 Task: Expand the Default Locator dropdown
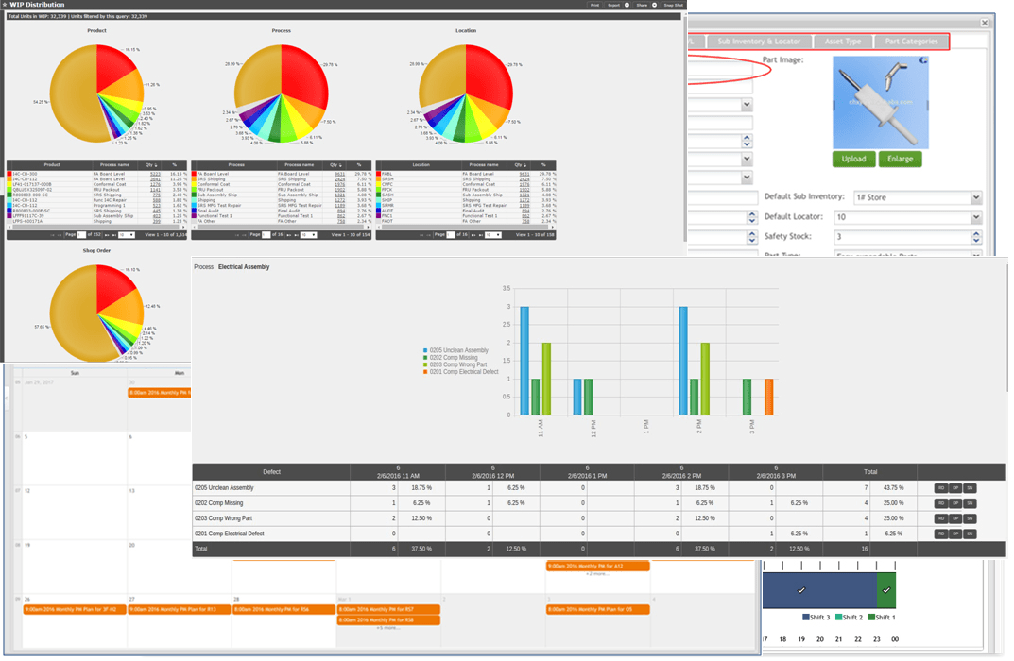pyautogui.click(x=975, y=217)
